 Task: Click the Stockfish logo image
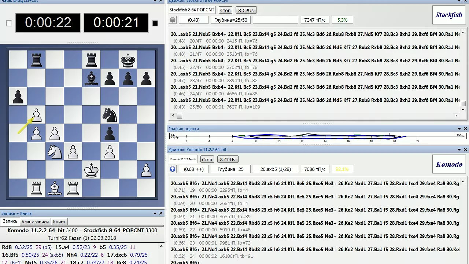tap(449, 15)
